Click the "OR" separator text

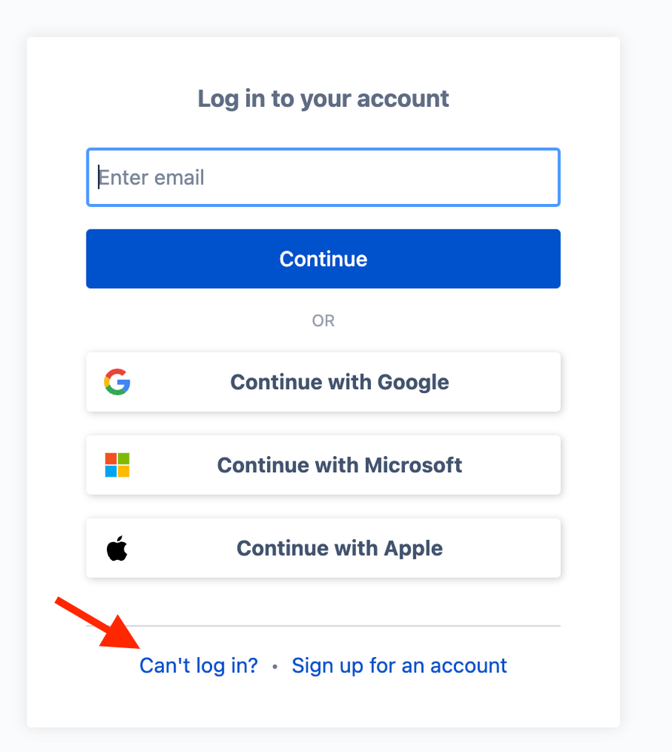click(323, 321)
